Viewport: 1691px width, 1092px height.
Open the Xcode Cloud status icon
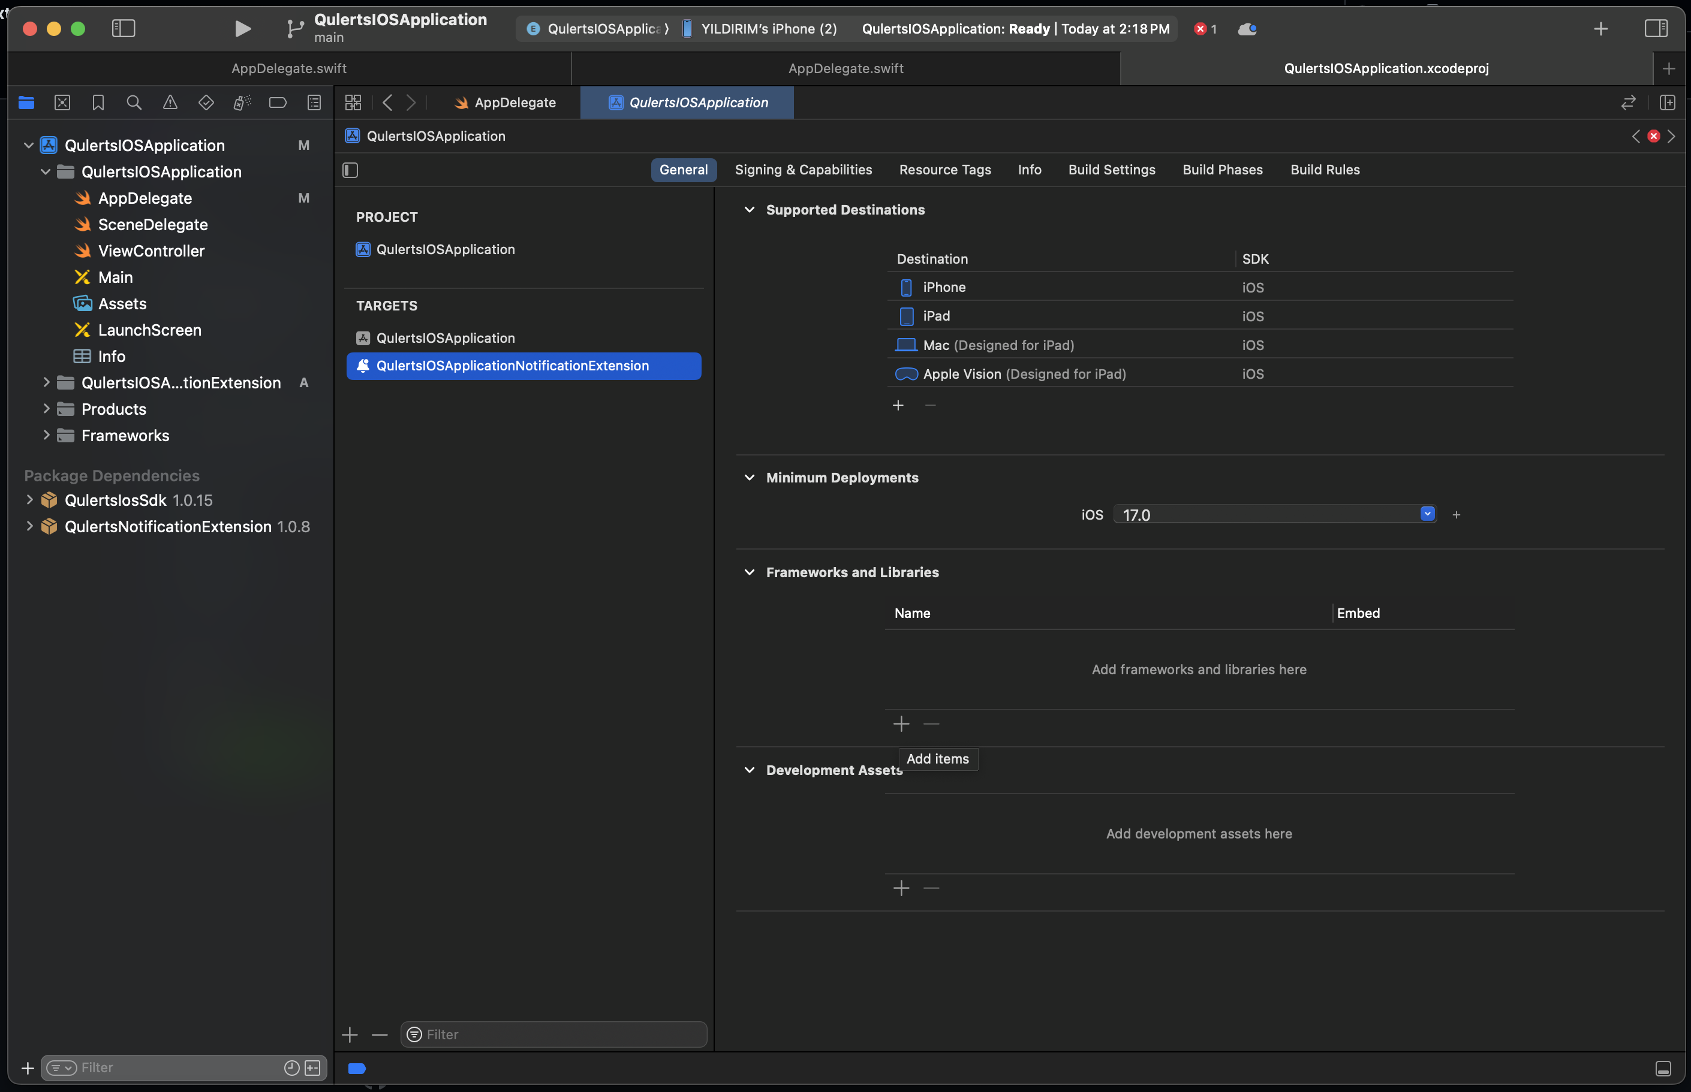pyautogui.click(x=1248, y=29)
